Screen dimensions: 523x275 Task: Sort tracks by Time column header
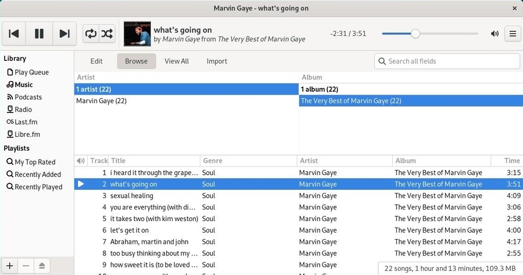(x=507, y=161)
